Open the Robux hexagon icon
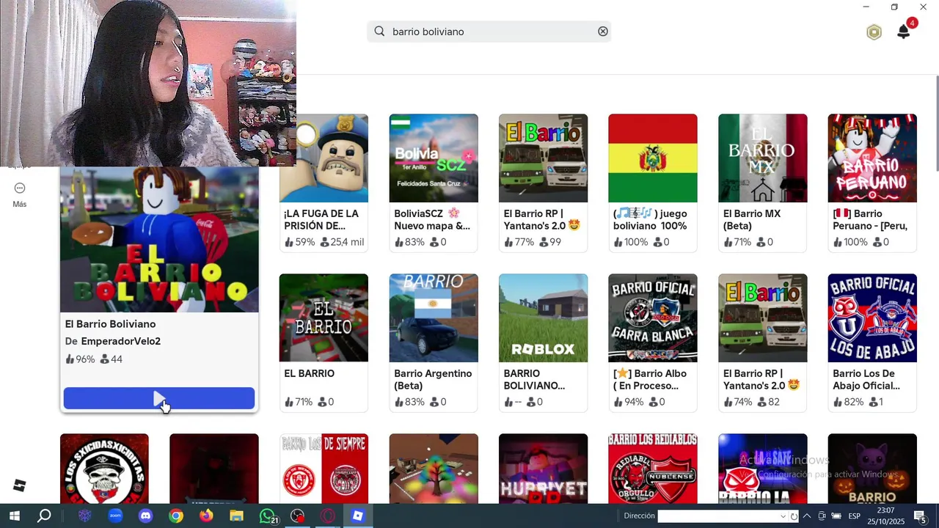Image resolution: width=939 pixels, height=528 pixels. [874, 32]
